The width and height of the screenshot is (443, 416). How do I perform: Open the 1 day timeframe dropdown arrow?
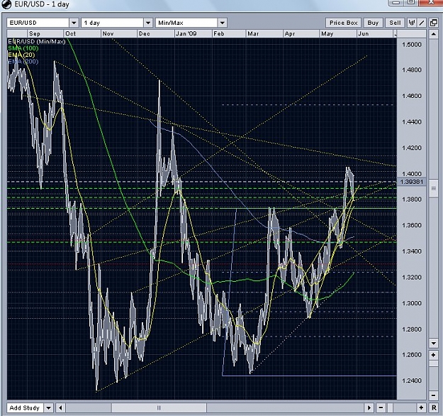click(148, 23)
